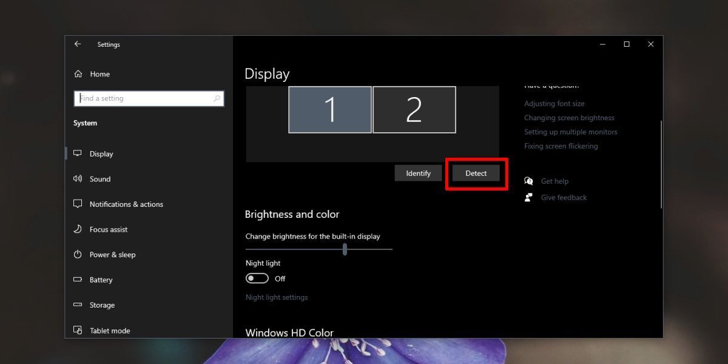This screenshot has width=728, height=364.
Task: Click the Identify button
Action: tap(418, 173)
